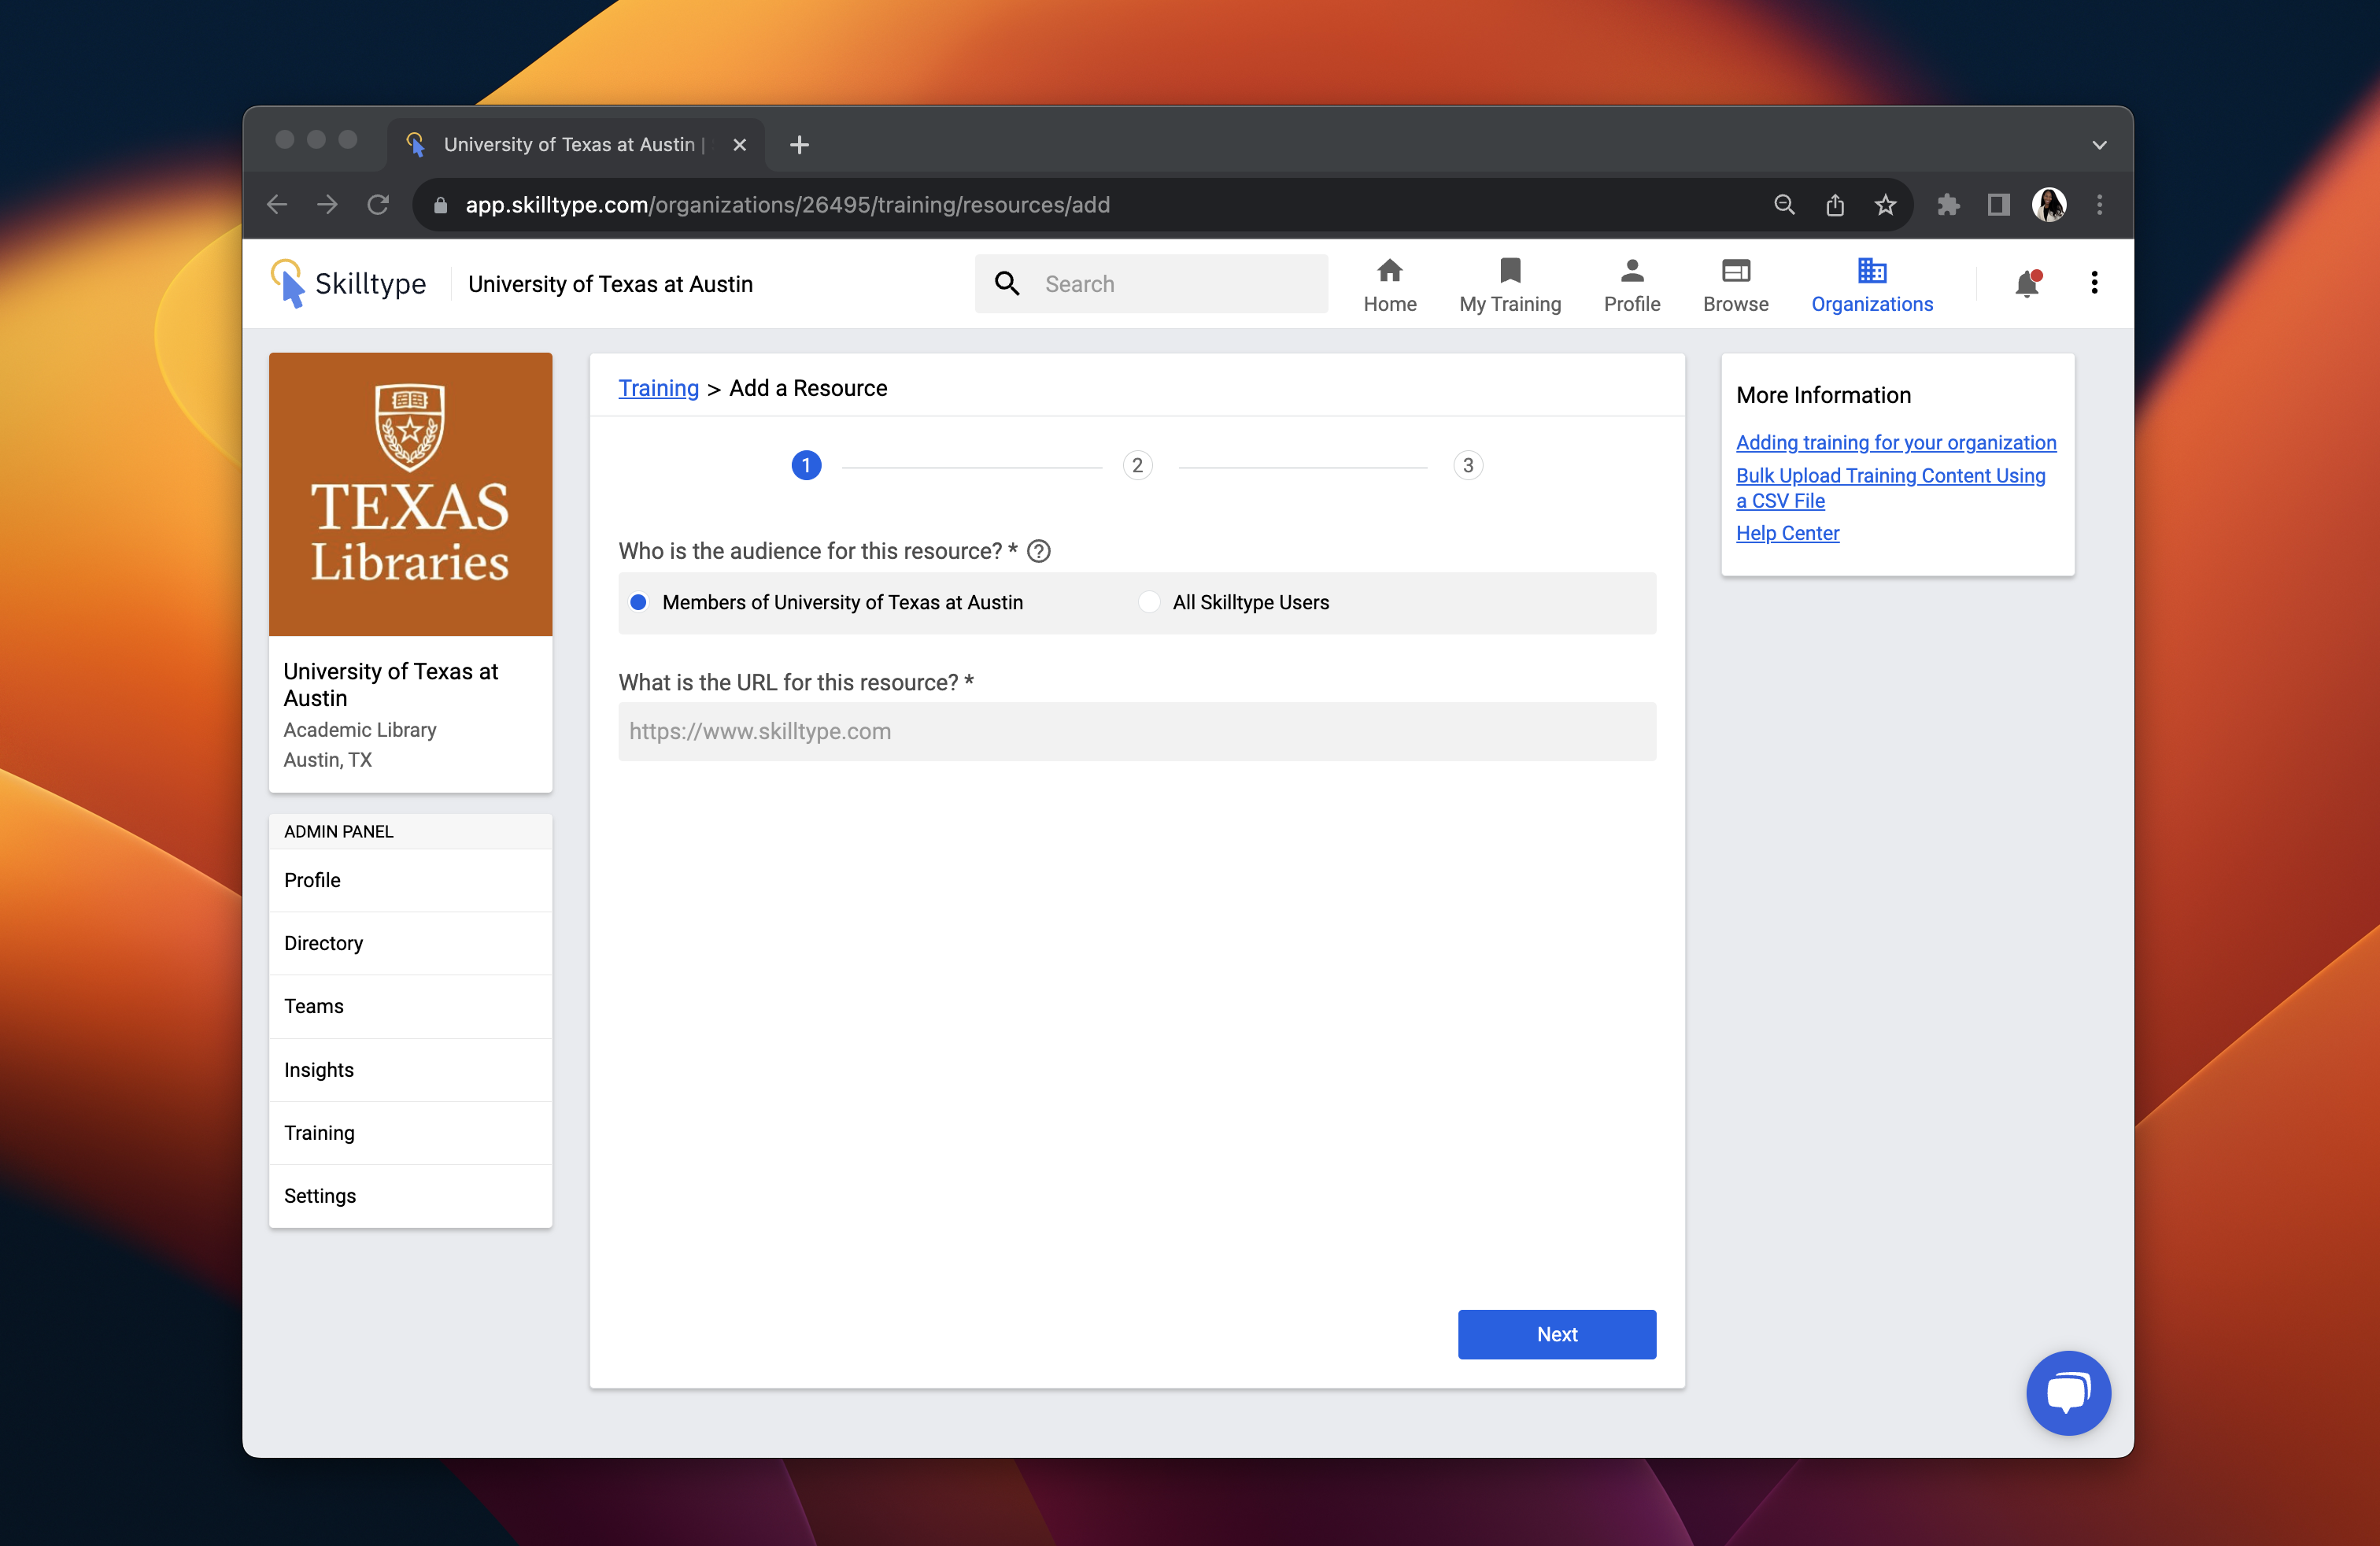The width and height of the screenshot is (2380, 1546).
Task: Open Insights in admin panel
Action: [x=318, y=1070]
